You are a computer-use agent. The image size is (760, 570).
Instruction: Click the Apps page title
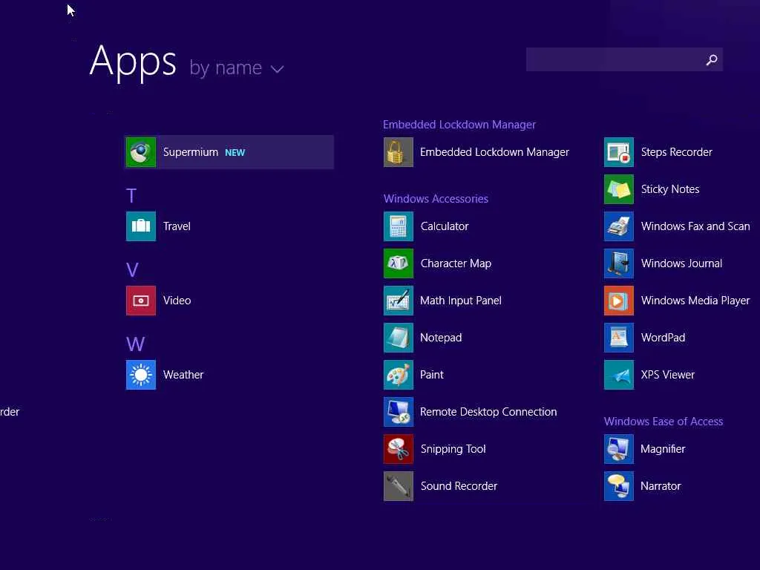click(x=133, y=62)
